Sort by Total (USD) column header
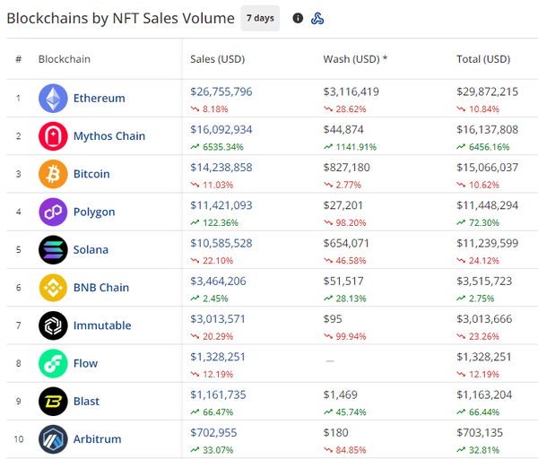This screenshot has height=459, width=538. click(483, 59)
